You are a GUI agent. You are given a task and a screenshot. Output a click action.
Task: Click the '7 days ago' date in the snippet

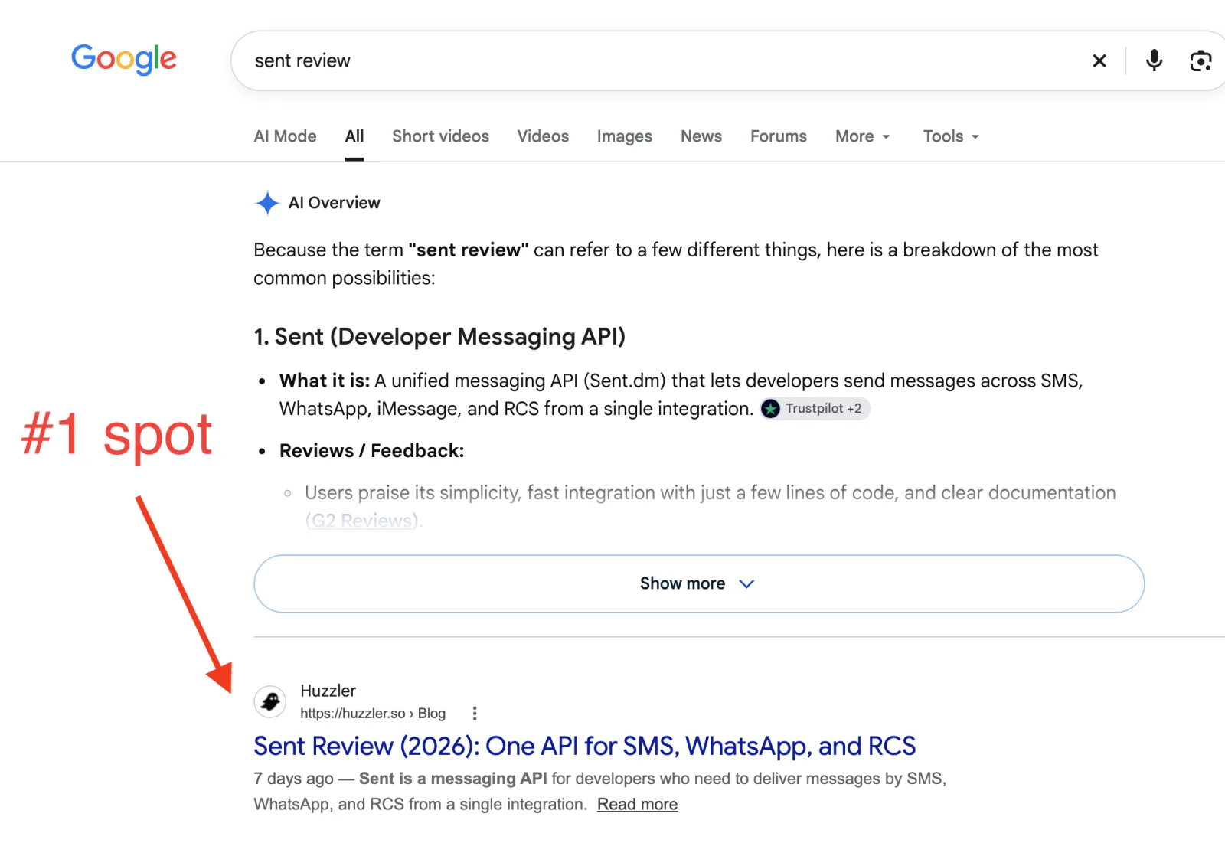pyautogui.click(x=293, y=779)
